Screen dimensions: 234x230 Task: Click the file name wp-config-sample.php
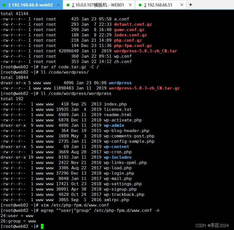tap(129, 141)
